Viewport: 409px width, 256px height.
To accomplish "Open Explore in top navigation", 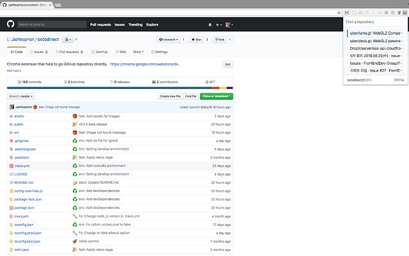I will pyautogui.click(x=152, y=24).
